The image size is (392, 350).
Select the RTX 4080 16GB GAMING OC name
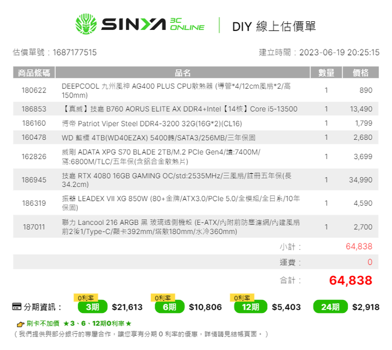tap(176, 180)
